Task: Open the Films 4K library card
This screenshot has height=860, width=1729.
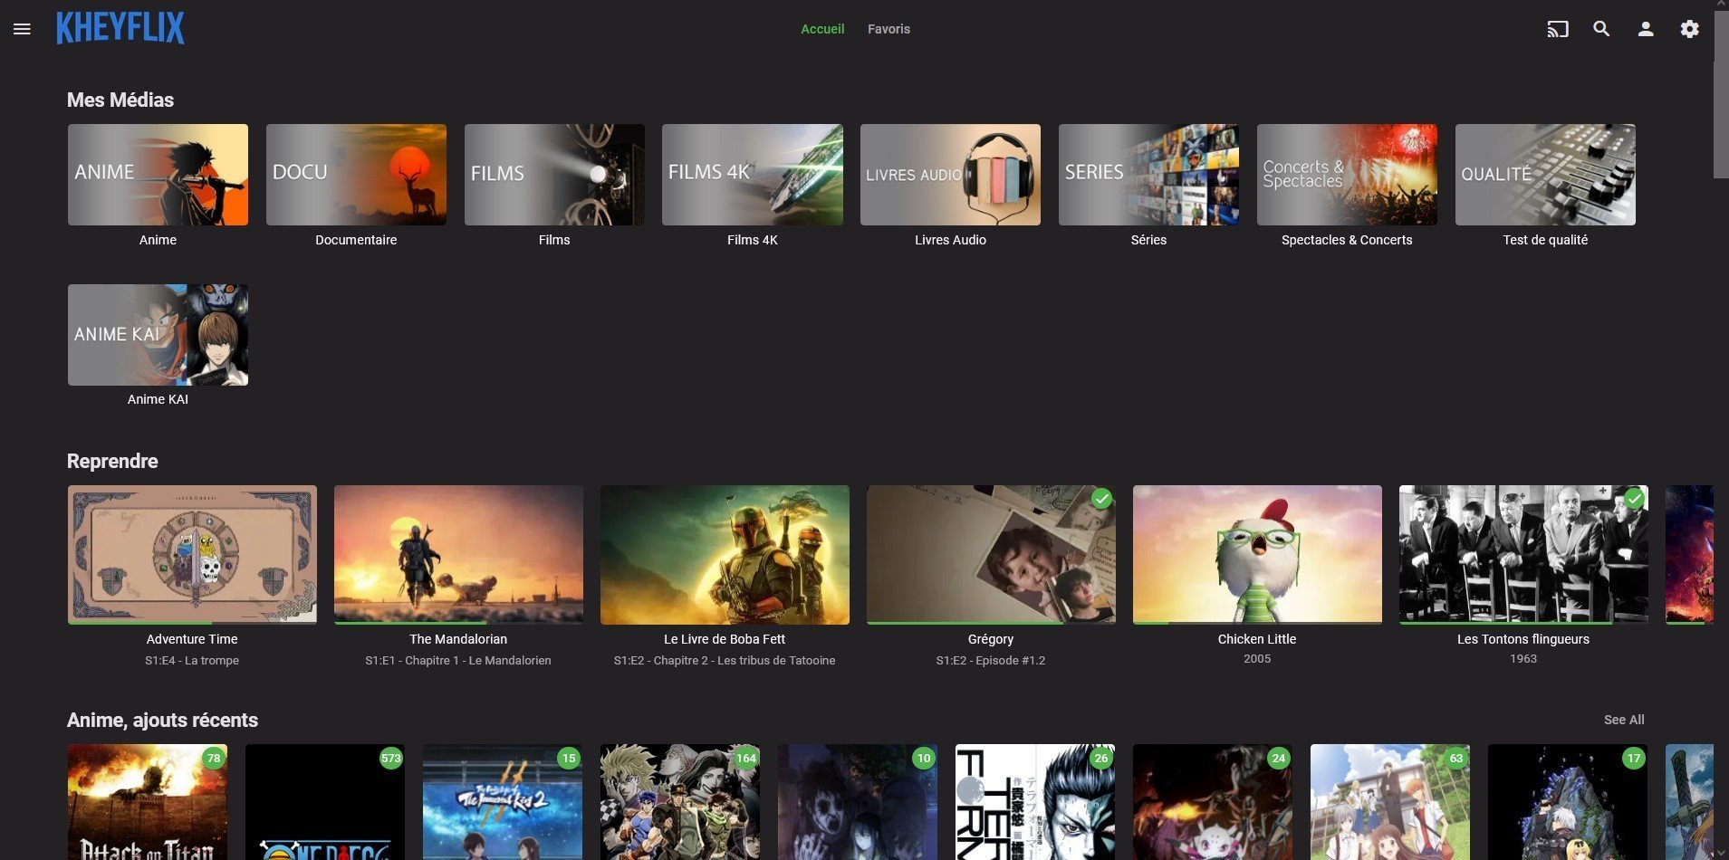Action: click(753, 175)
